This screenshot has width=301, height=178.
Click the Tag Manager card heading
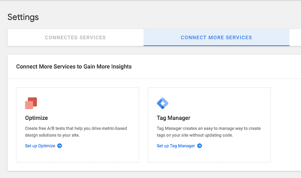pyautogui.click(x=174, y=118)
